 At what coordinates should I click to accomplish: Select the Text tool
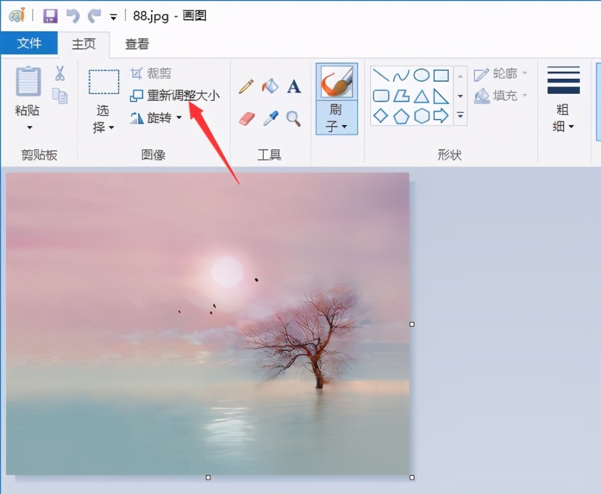click(294, 85)
